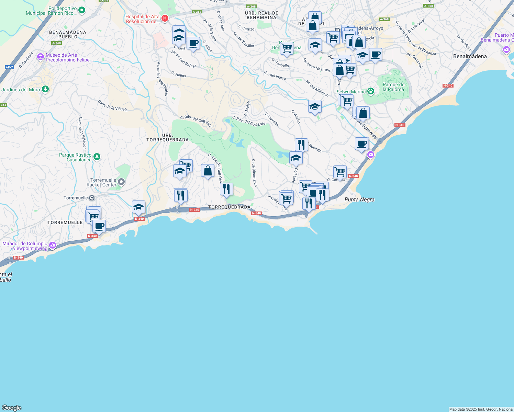Click the restaurant fork-and-knife icon near Ronda del Golf Oeste
Viewport: 514px width, 412px height.
(226, 188)
